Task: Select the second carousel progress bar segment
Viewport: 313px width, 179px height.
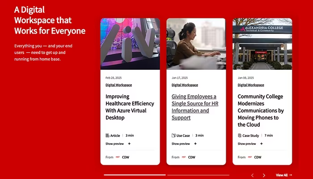Action: [198, 175]
